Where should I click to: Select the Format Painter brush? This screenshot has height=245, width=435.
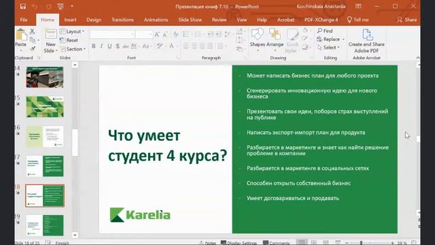pos(32,49)
